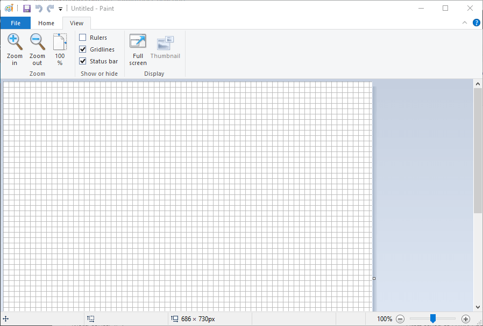Click the Thumbnail display button
The width and height of the screenshot is (483, 326).
[x=165, y=48]
